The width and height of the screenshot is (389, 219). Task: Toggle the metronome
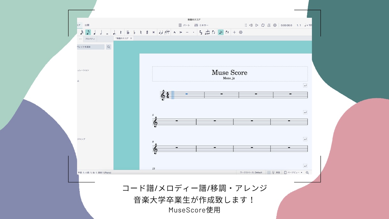click(269, 25)
